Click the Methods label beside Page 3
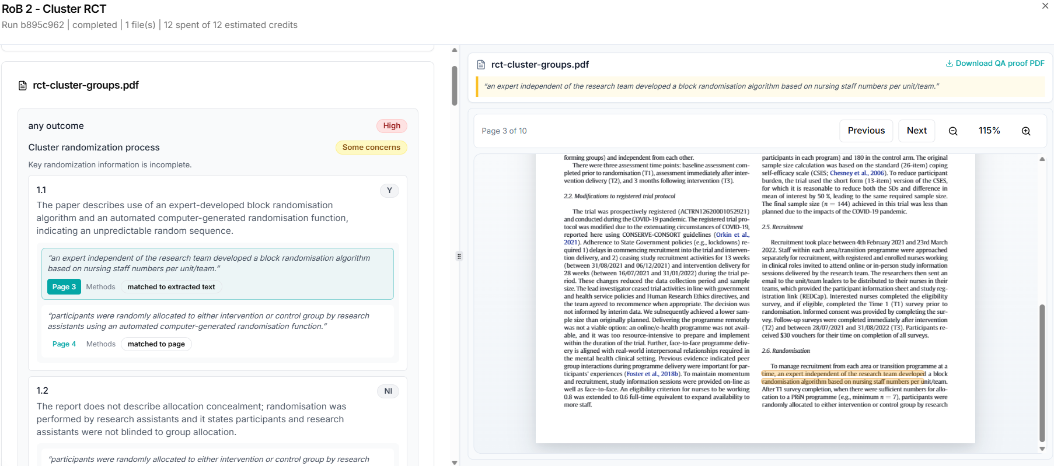Image resolution: width=1054 pixels, height=466 pixels. (x=100, y=287)
